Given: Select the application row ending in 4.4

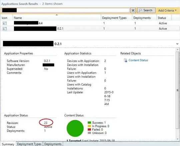Looking at the screenshot, I should (x=90, y=23).
